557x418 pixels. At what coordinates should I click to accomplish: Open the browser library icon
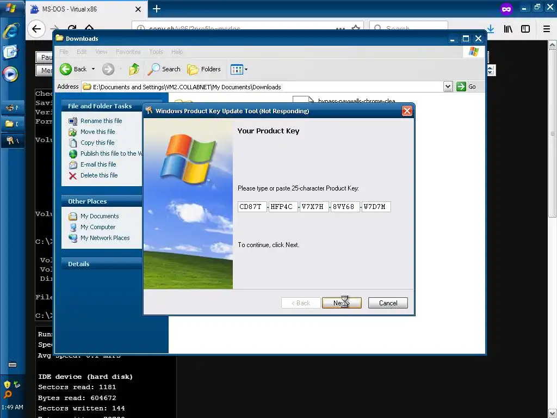508,29
